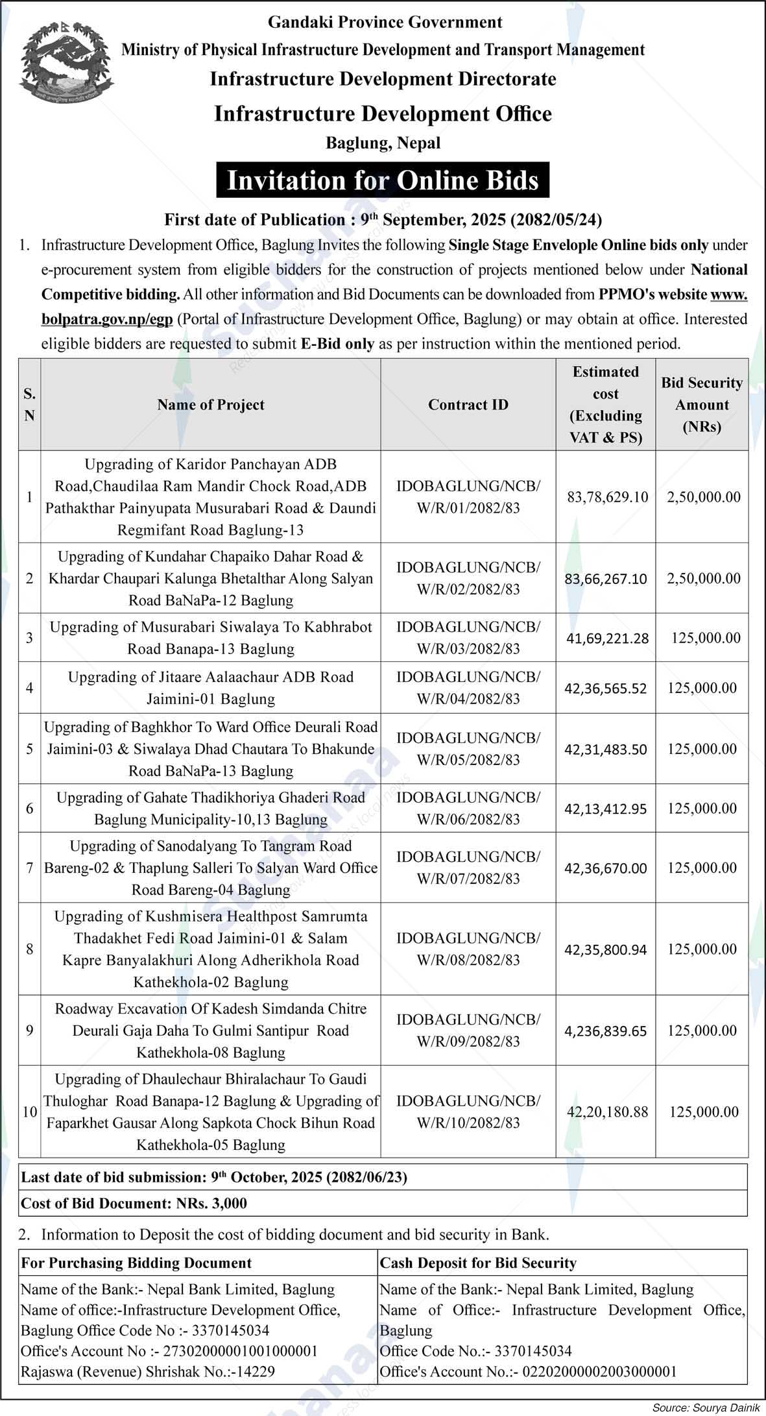
Task: Click the Invitation for Online Bids banner
Action: click(x=383, y=180)
